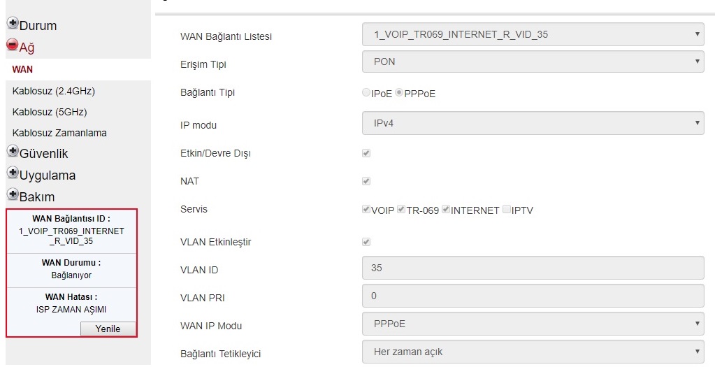Open Bağlantı Tetikleyici dropdown
Viewport: 715px width, 367px height.
pos(533,352)
